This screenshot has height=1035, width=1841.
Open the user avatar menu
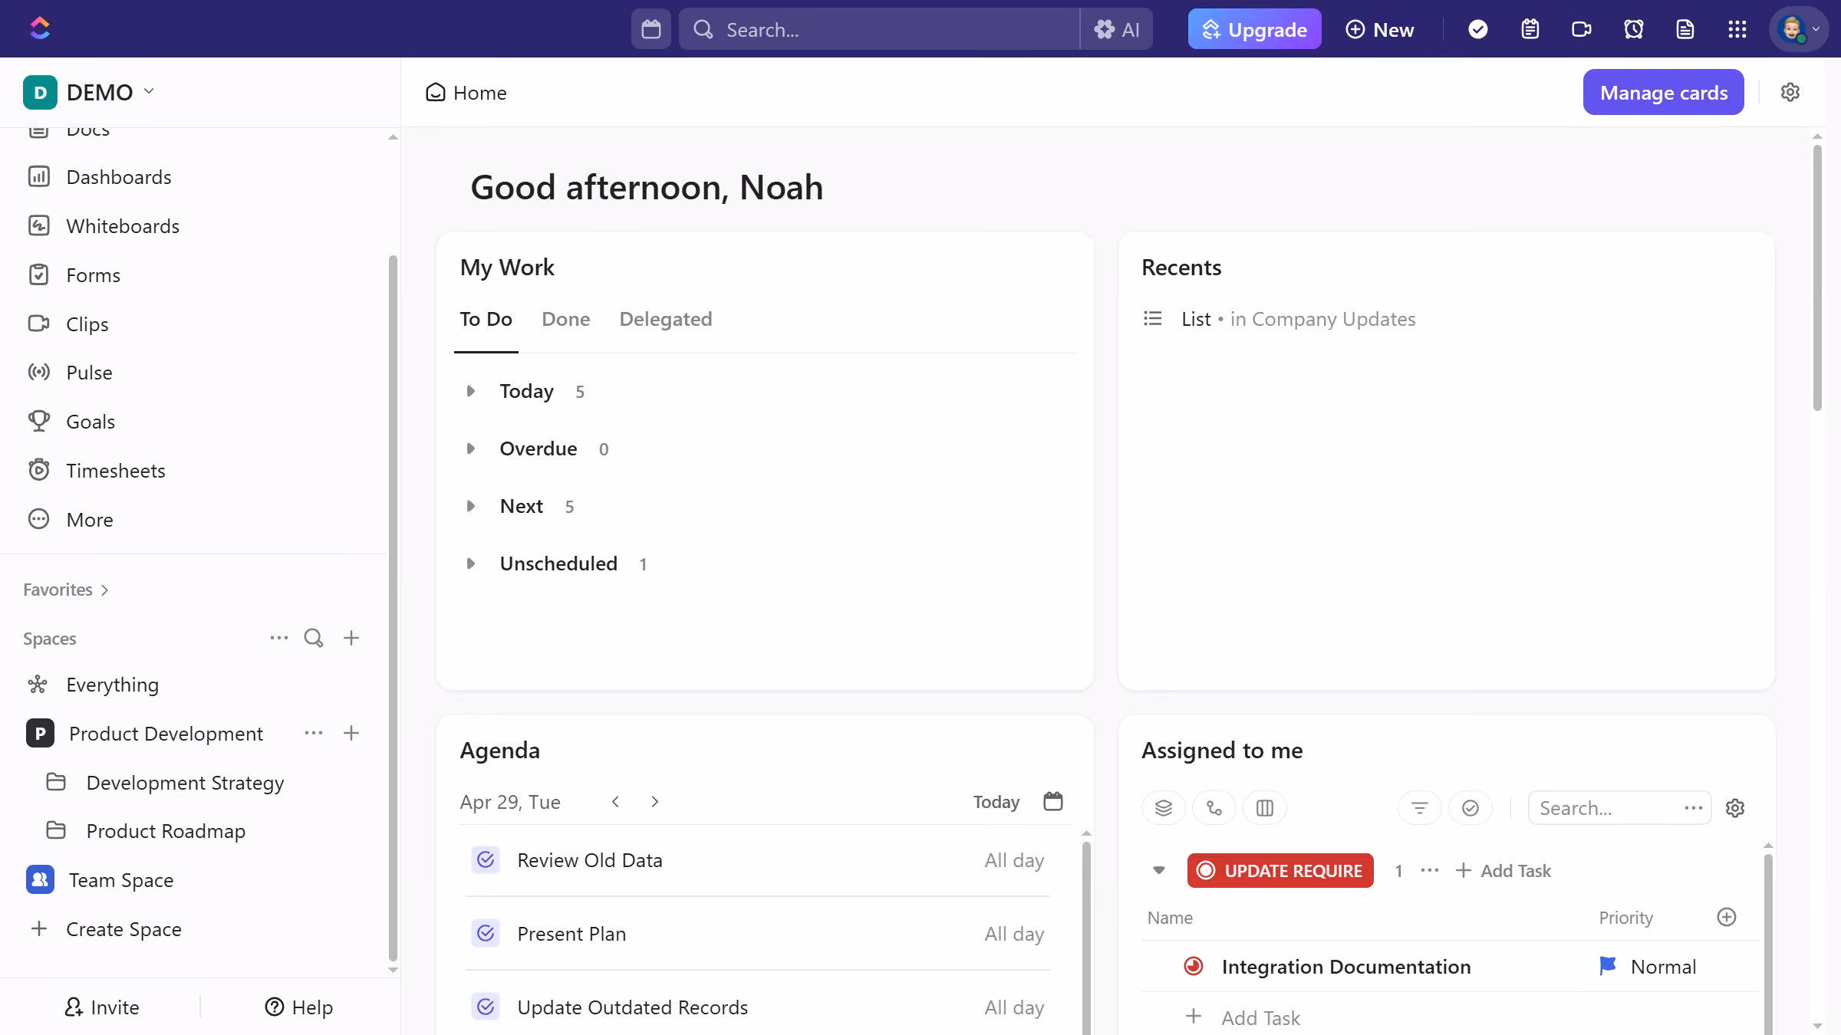click(x=1798, y=29)
